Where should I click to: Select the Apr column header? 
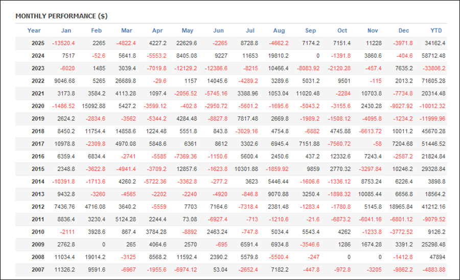(x=157, y=31)
